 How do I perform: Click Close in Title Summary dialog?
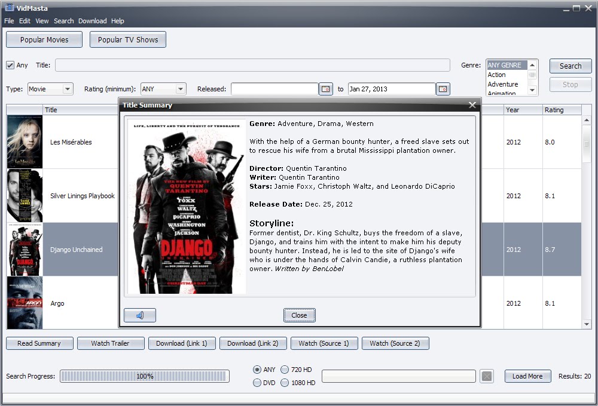click(300, 315)
